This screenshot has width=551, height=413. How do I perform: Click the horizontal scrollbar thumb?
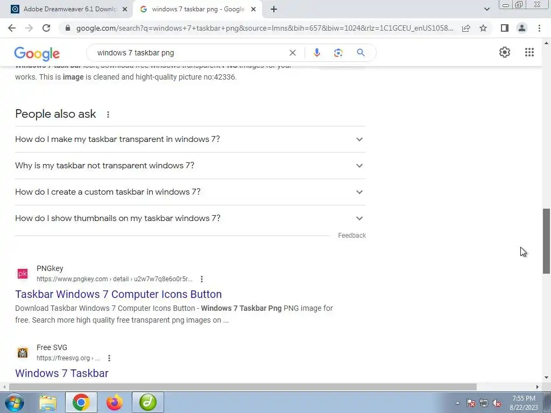[243, 387]
